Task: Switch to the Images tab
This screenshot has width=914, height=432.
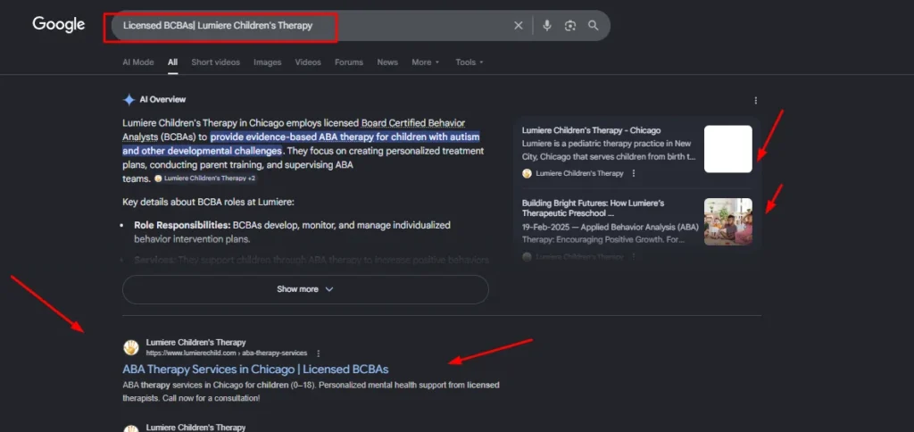Action: (x=267, y=62)
